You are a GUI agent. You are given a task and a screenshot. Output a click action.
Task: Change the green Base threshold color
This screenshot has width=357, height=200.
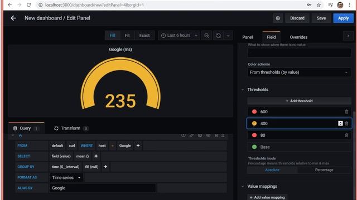254,147
